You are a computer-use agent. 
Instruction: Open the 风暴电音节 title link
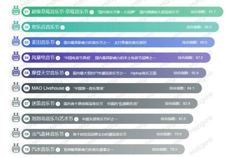[x=43, y=57]
